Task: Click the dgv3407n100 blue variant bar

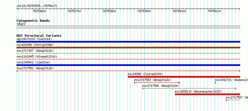Action: [128, 42]
